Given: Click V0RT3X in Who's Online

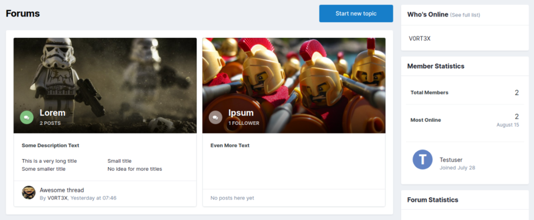Looking at the screenshot, I should [419, 38].
